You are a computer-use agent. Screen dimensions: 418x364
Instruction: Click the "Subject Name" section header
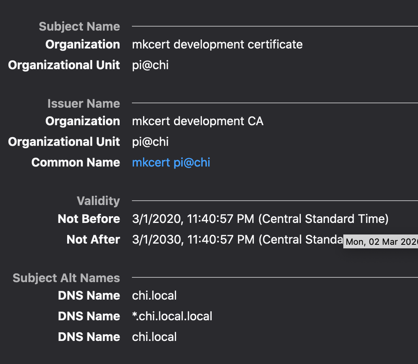point(79,26)
